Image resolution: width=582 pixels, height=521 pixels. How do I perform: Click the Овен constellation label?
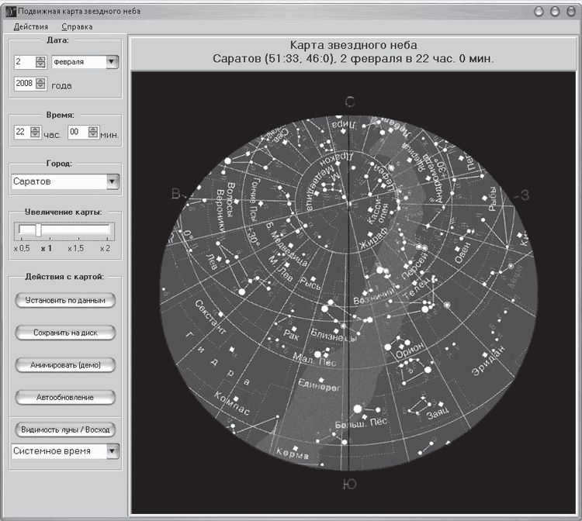pyautogui.click(x=462, y=253)
